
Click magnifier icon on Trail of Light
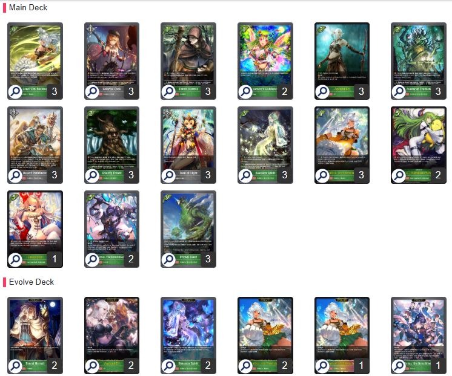click(x=168, y=175)
